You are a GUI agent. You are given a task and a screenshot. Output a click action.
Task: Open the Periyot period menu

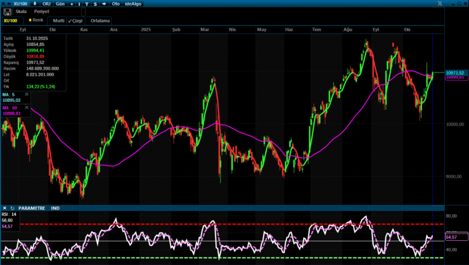pyautogui.click(x=42, y=11)
